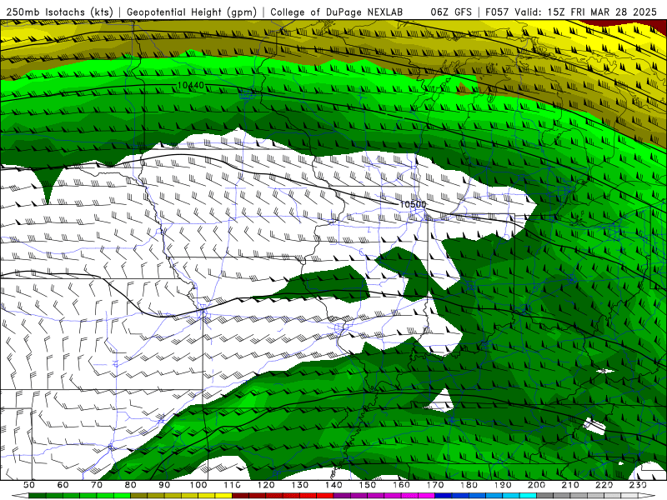Click the 'College of DuPage NEXLAB' label
Screen dimensions: 667x500
[337, 12]
